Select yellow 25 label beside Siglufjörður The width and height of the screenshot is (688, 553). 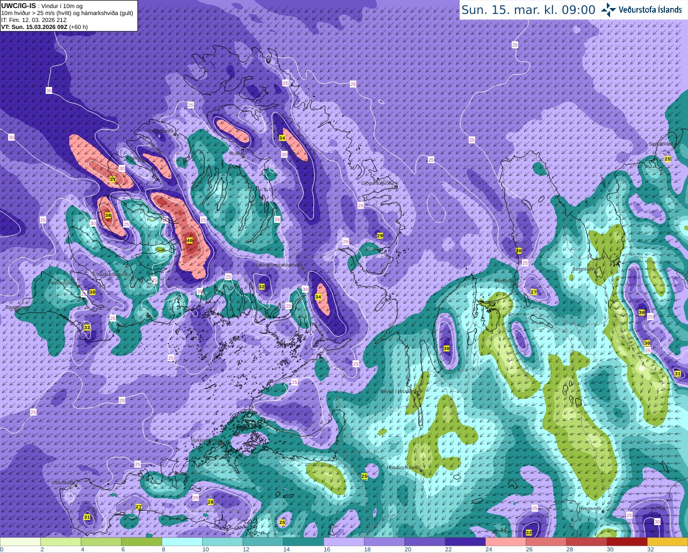point(668,159)
